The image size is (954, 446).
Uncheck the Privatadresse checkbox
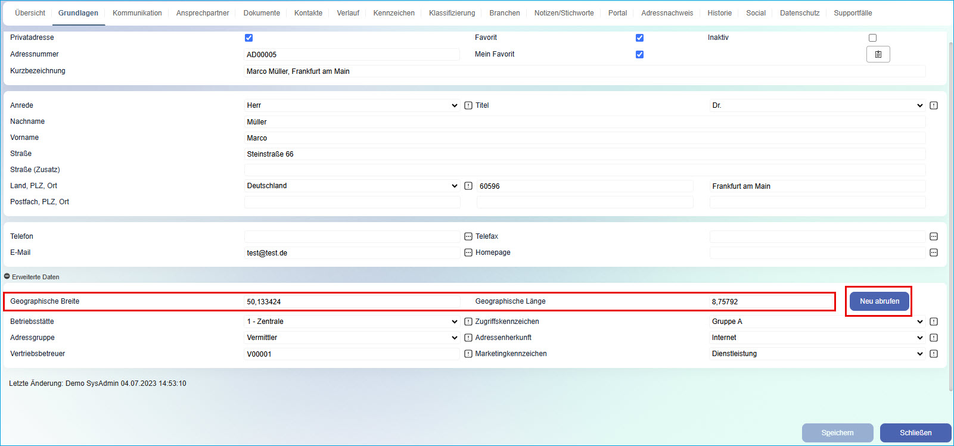pos(248,38)
